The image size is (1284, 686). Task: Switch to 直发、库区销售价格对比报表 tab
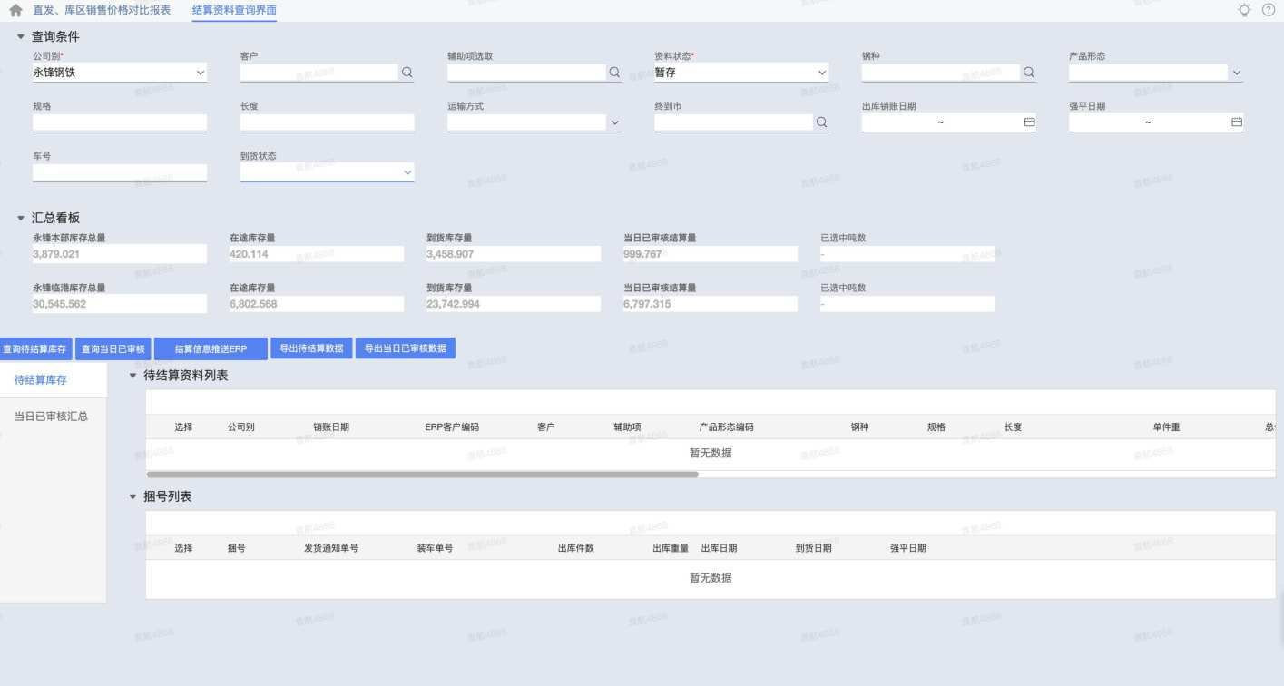coord(102,10)
